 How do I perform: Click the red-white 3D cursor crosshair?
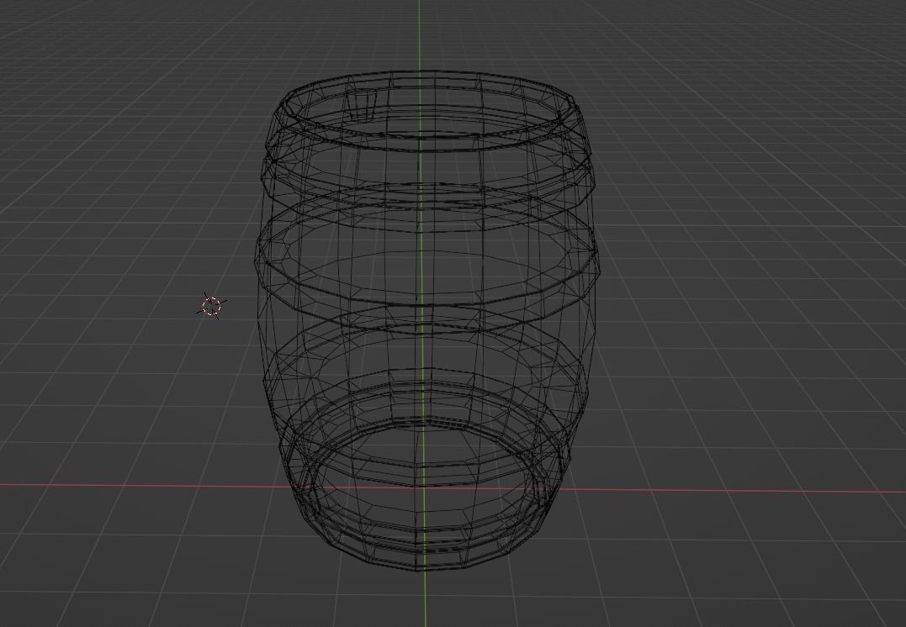point(211,306)
